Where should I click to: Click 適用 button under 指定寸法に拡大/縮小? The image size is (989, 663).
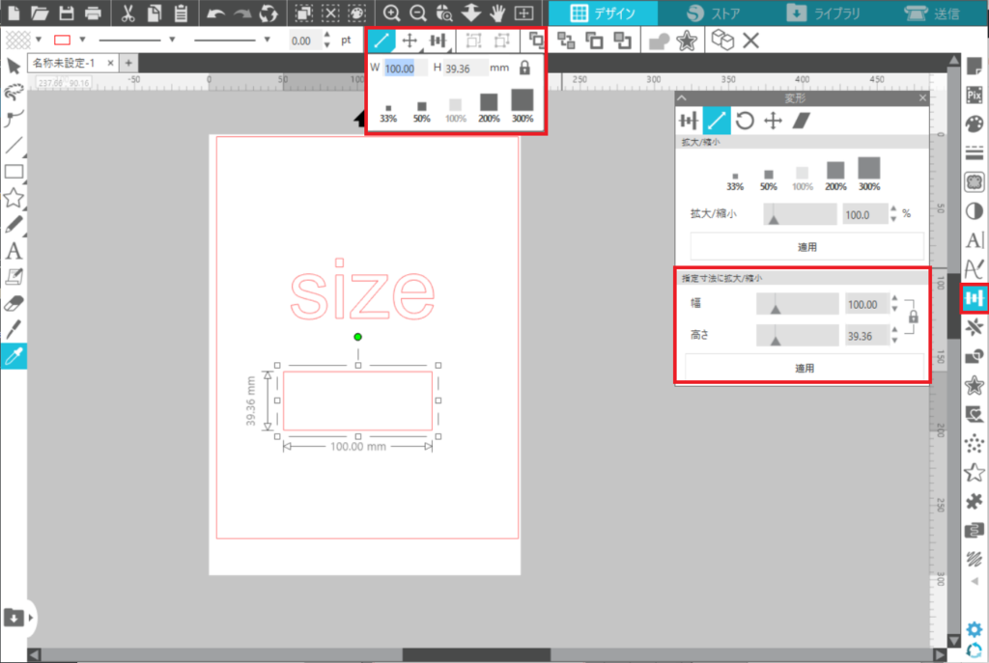click(x=805, y=368)
